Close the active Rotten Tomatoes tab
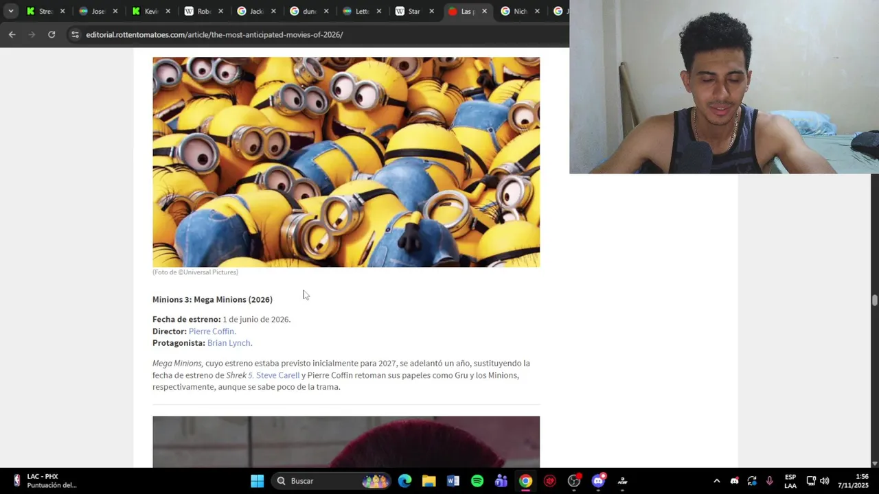Screen dimensions: 879x494 [484, 11]
